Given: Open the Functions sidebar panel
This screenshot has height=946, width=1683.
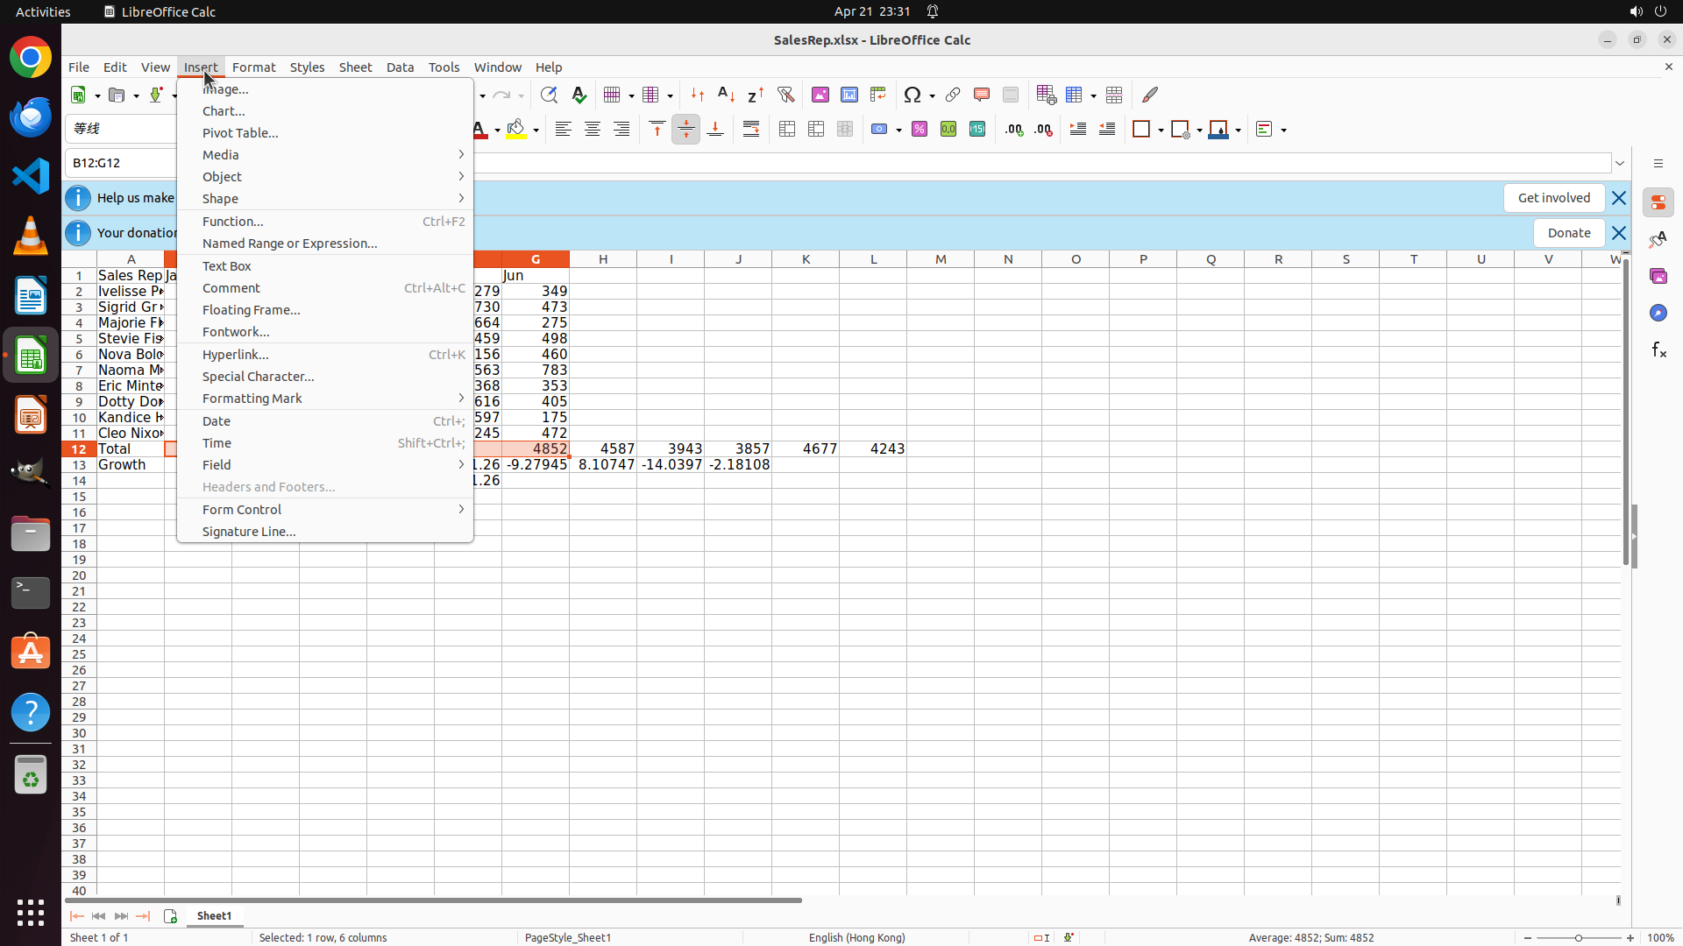Looking at the screenshot, I should [1658, 350].
